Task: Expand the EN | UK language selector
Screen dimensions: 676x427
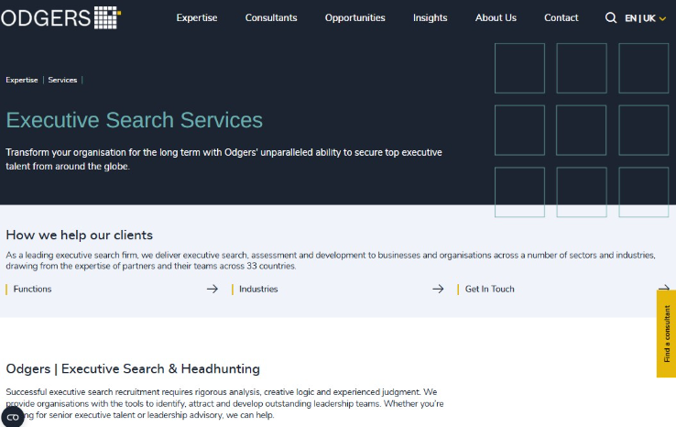Action: coord(646,18)
